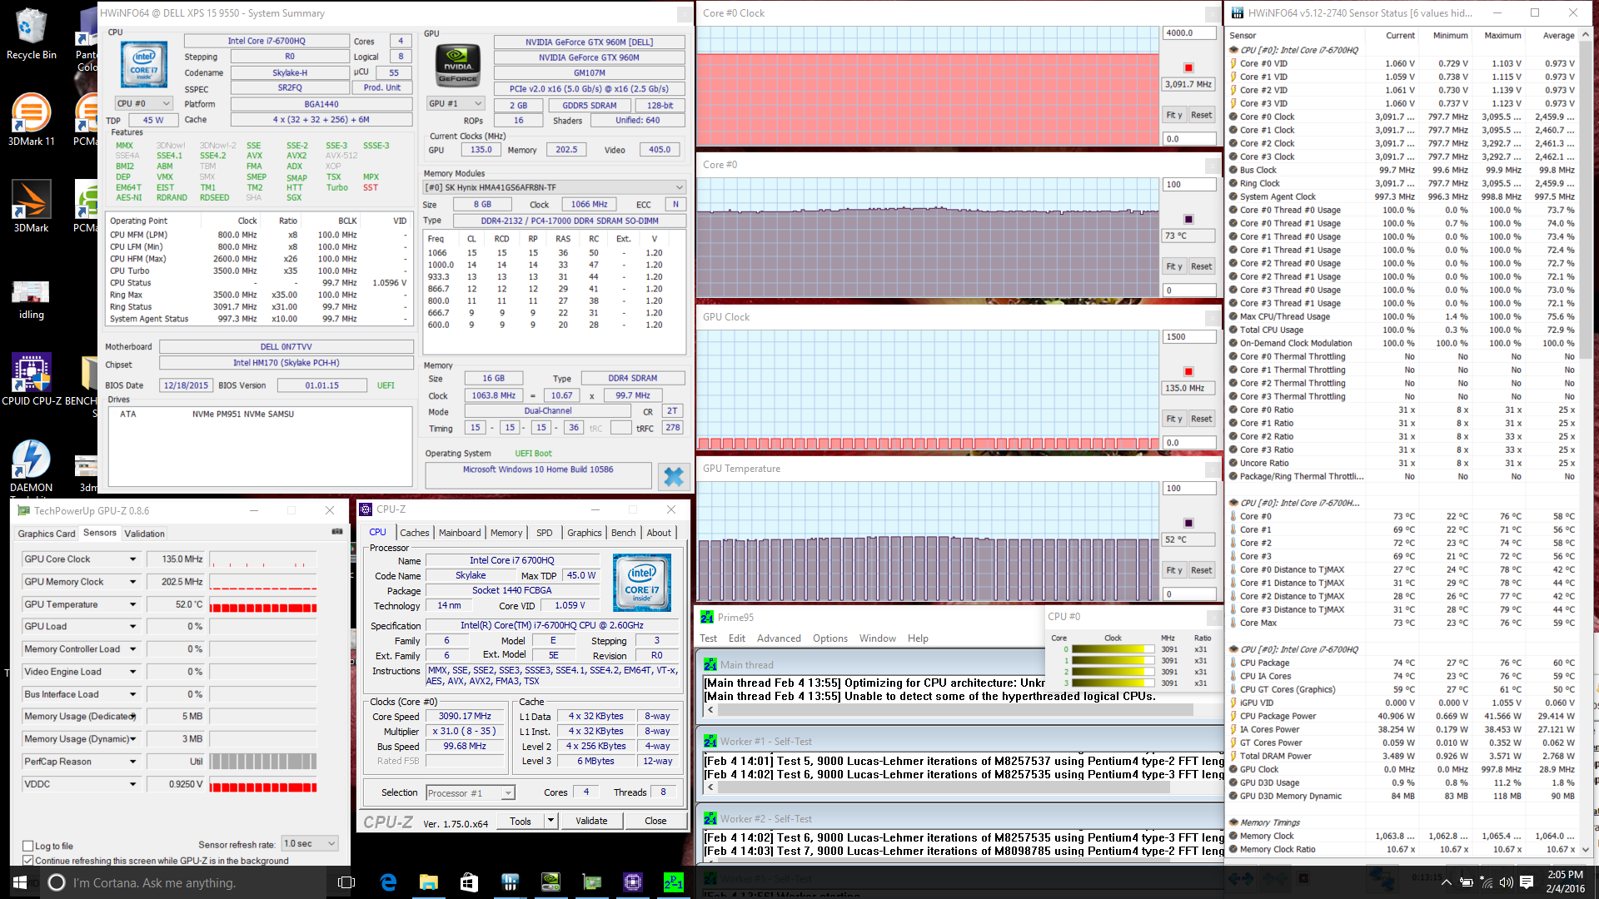The height and width of the screenshot is (899, 1599).
Task: Expand the SK Hynix memory module dropdown
Action: tap(554, 187)
